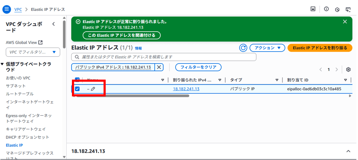Collapse the VPC dashboard side panel
This screenshot has height=160, width=358.
coord(54,24)
